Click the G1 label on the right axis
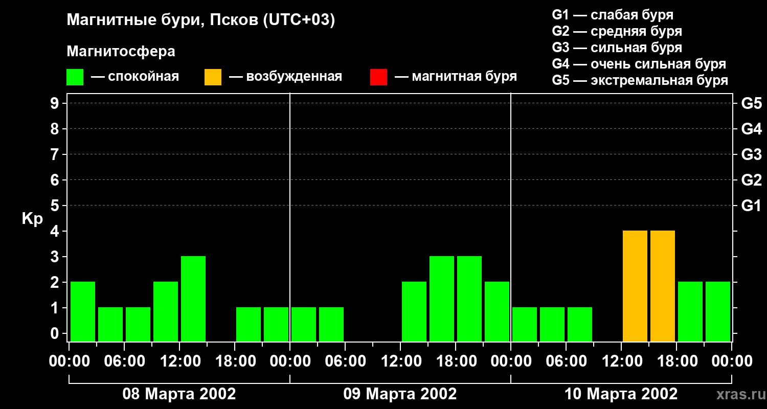This screenshot has height=409, width=767. coord(751,206)
